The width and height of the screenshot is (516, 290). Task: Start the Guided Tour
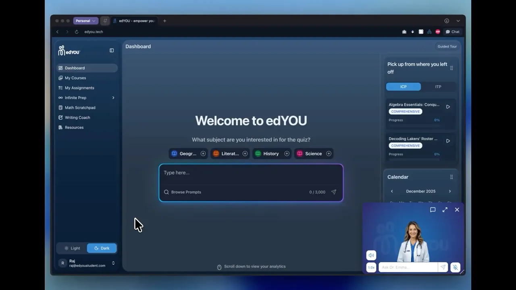[x=447, y=46]
